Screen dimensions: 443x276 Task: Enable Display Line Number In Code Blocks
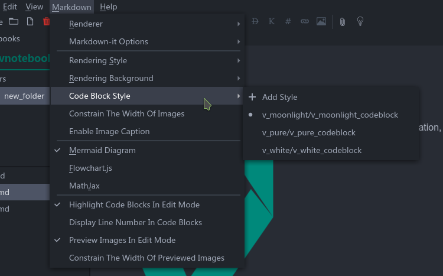pyautogui.click(x=147, y=222)
